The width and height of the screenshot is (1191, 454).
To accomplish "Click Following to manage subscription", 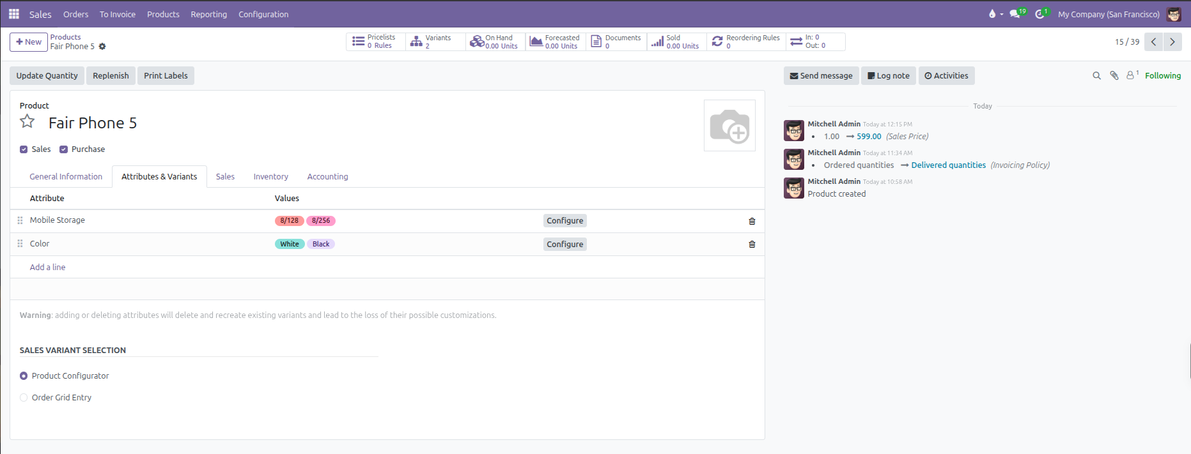I will pyautogui.click(x=1163, y=75).
